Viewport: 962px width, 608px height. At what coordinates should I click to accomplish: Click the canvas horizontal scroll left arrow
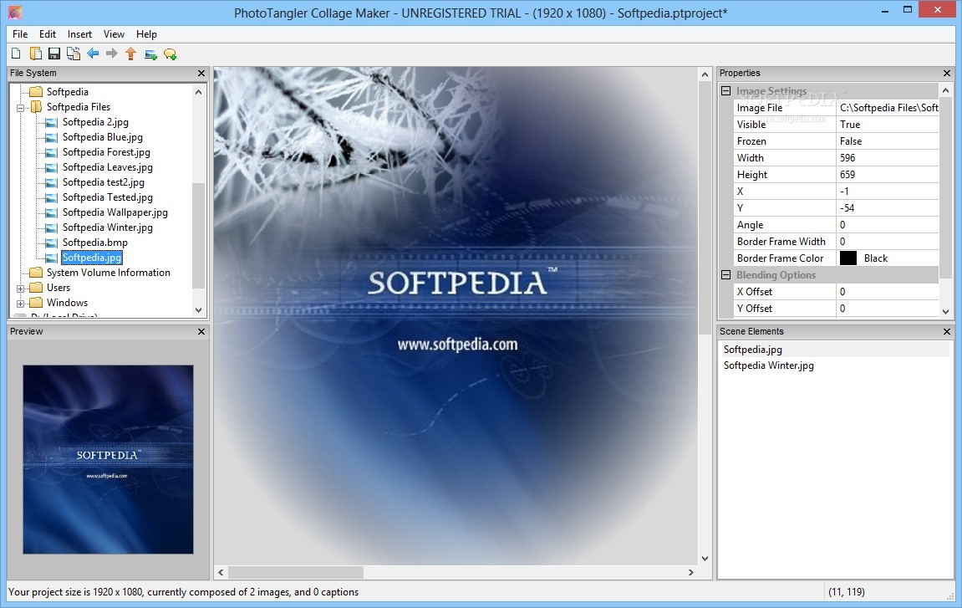coord(221,572)
